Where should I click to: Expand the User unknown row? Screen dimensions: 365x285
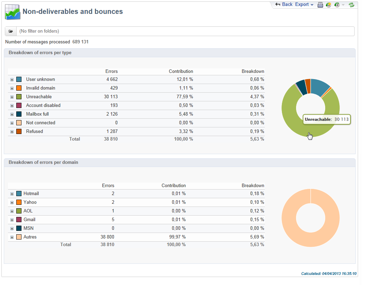[x=12, y=79]
